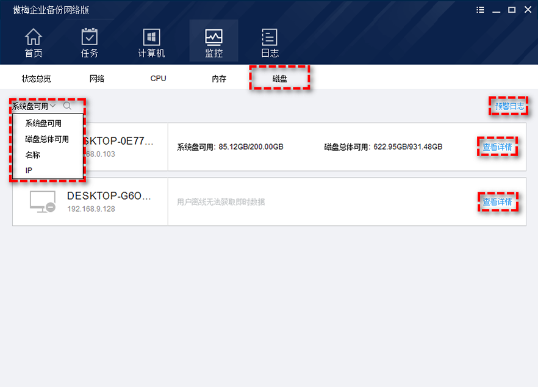Screen dimensions: 538x387
Task: Open the 预警日志 link
Action: click(x=509, y=106)
